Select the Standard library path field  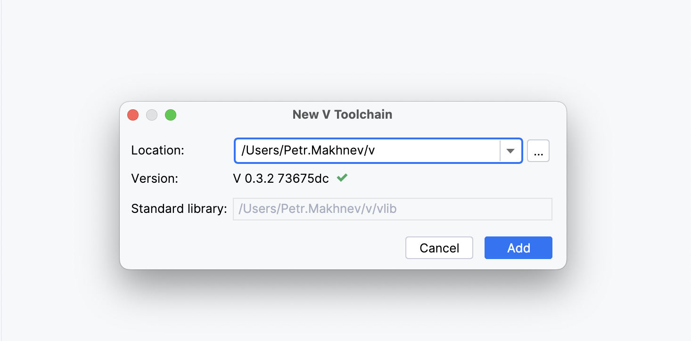tap(392, 209)
